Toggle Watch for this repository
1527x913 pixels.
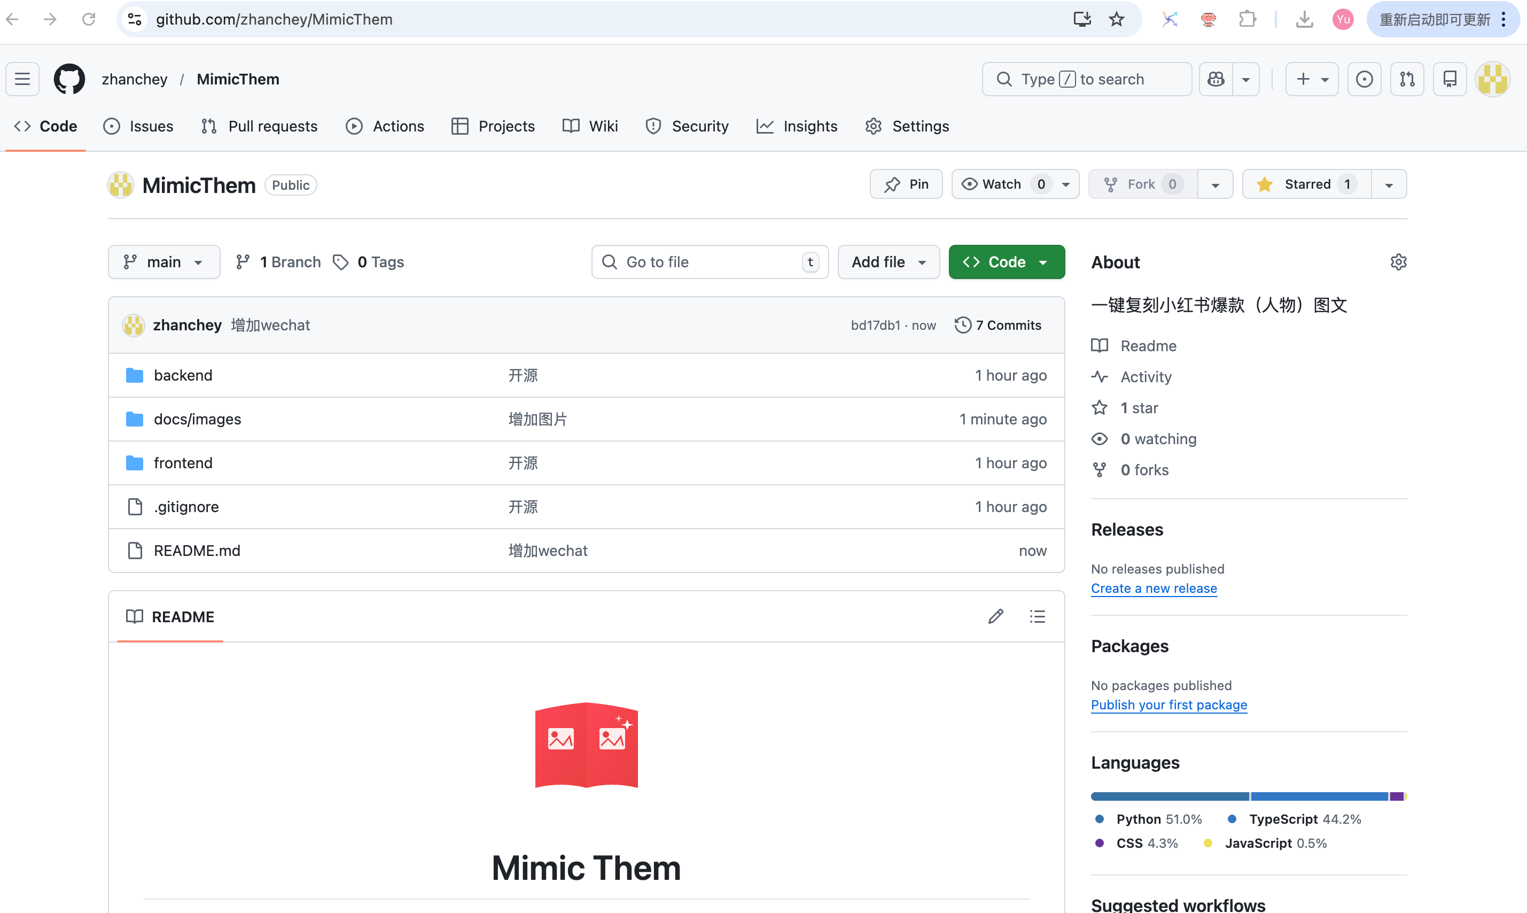1002,184
